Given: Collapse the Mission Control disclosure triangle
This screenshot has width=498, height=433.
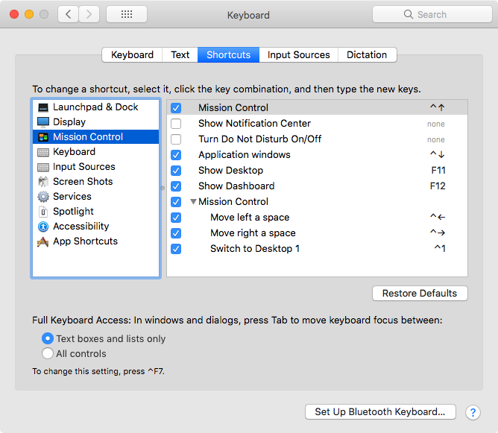Looking at the screenshot, I should [x=193, y=202].
